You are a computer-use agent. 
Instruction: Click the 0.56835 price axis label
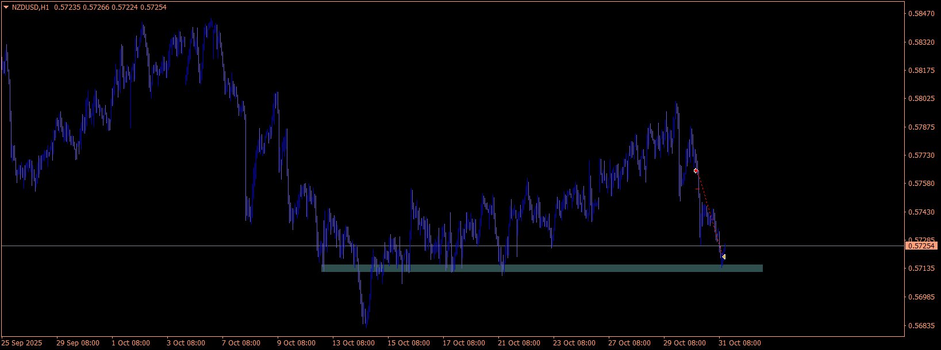tap(921, 326)
